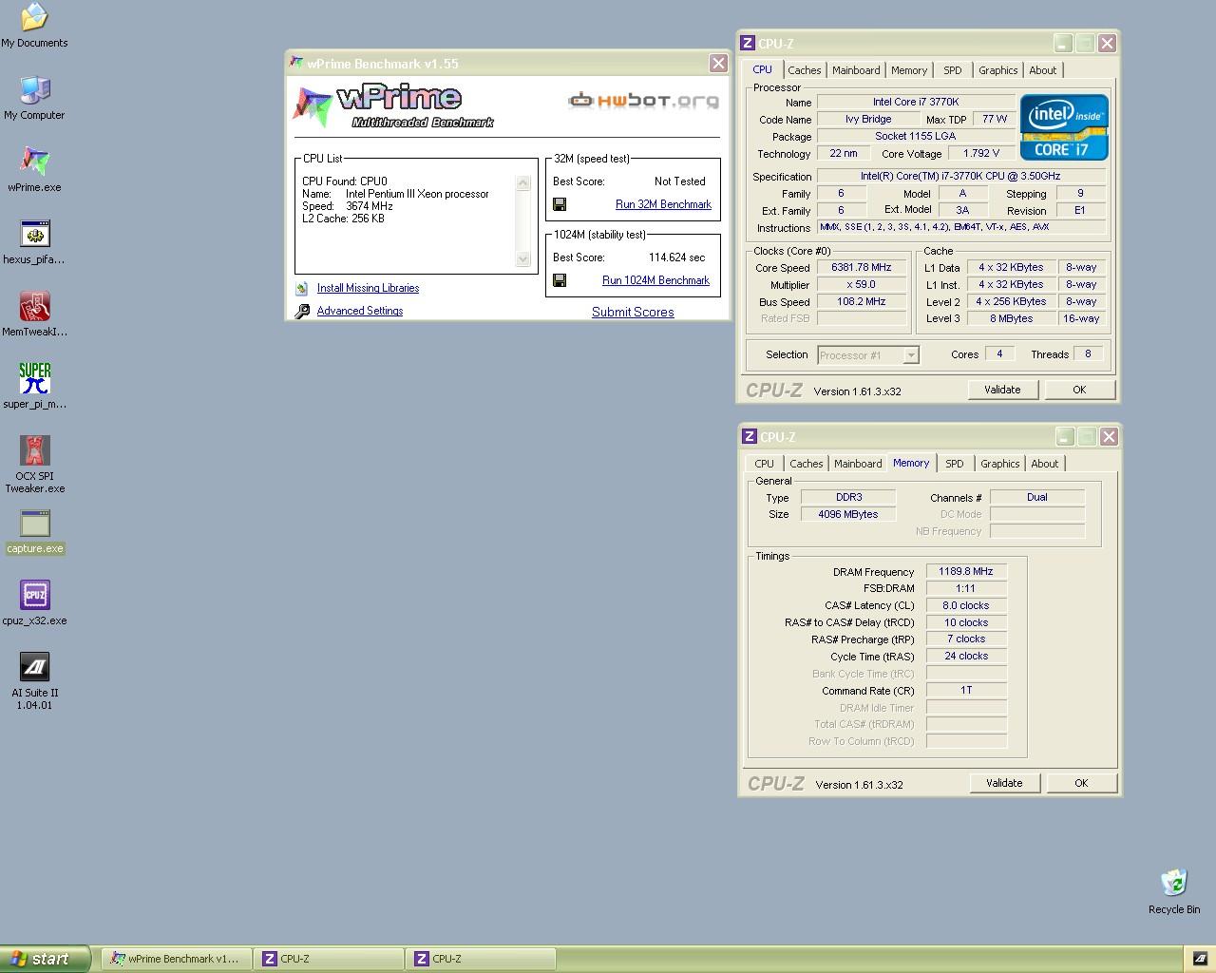
Task: Open Caches tab in lower CPU-Z window
Action: coord(807,464)
